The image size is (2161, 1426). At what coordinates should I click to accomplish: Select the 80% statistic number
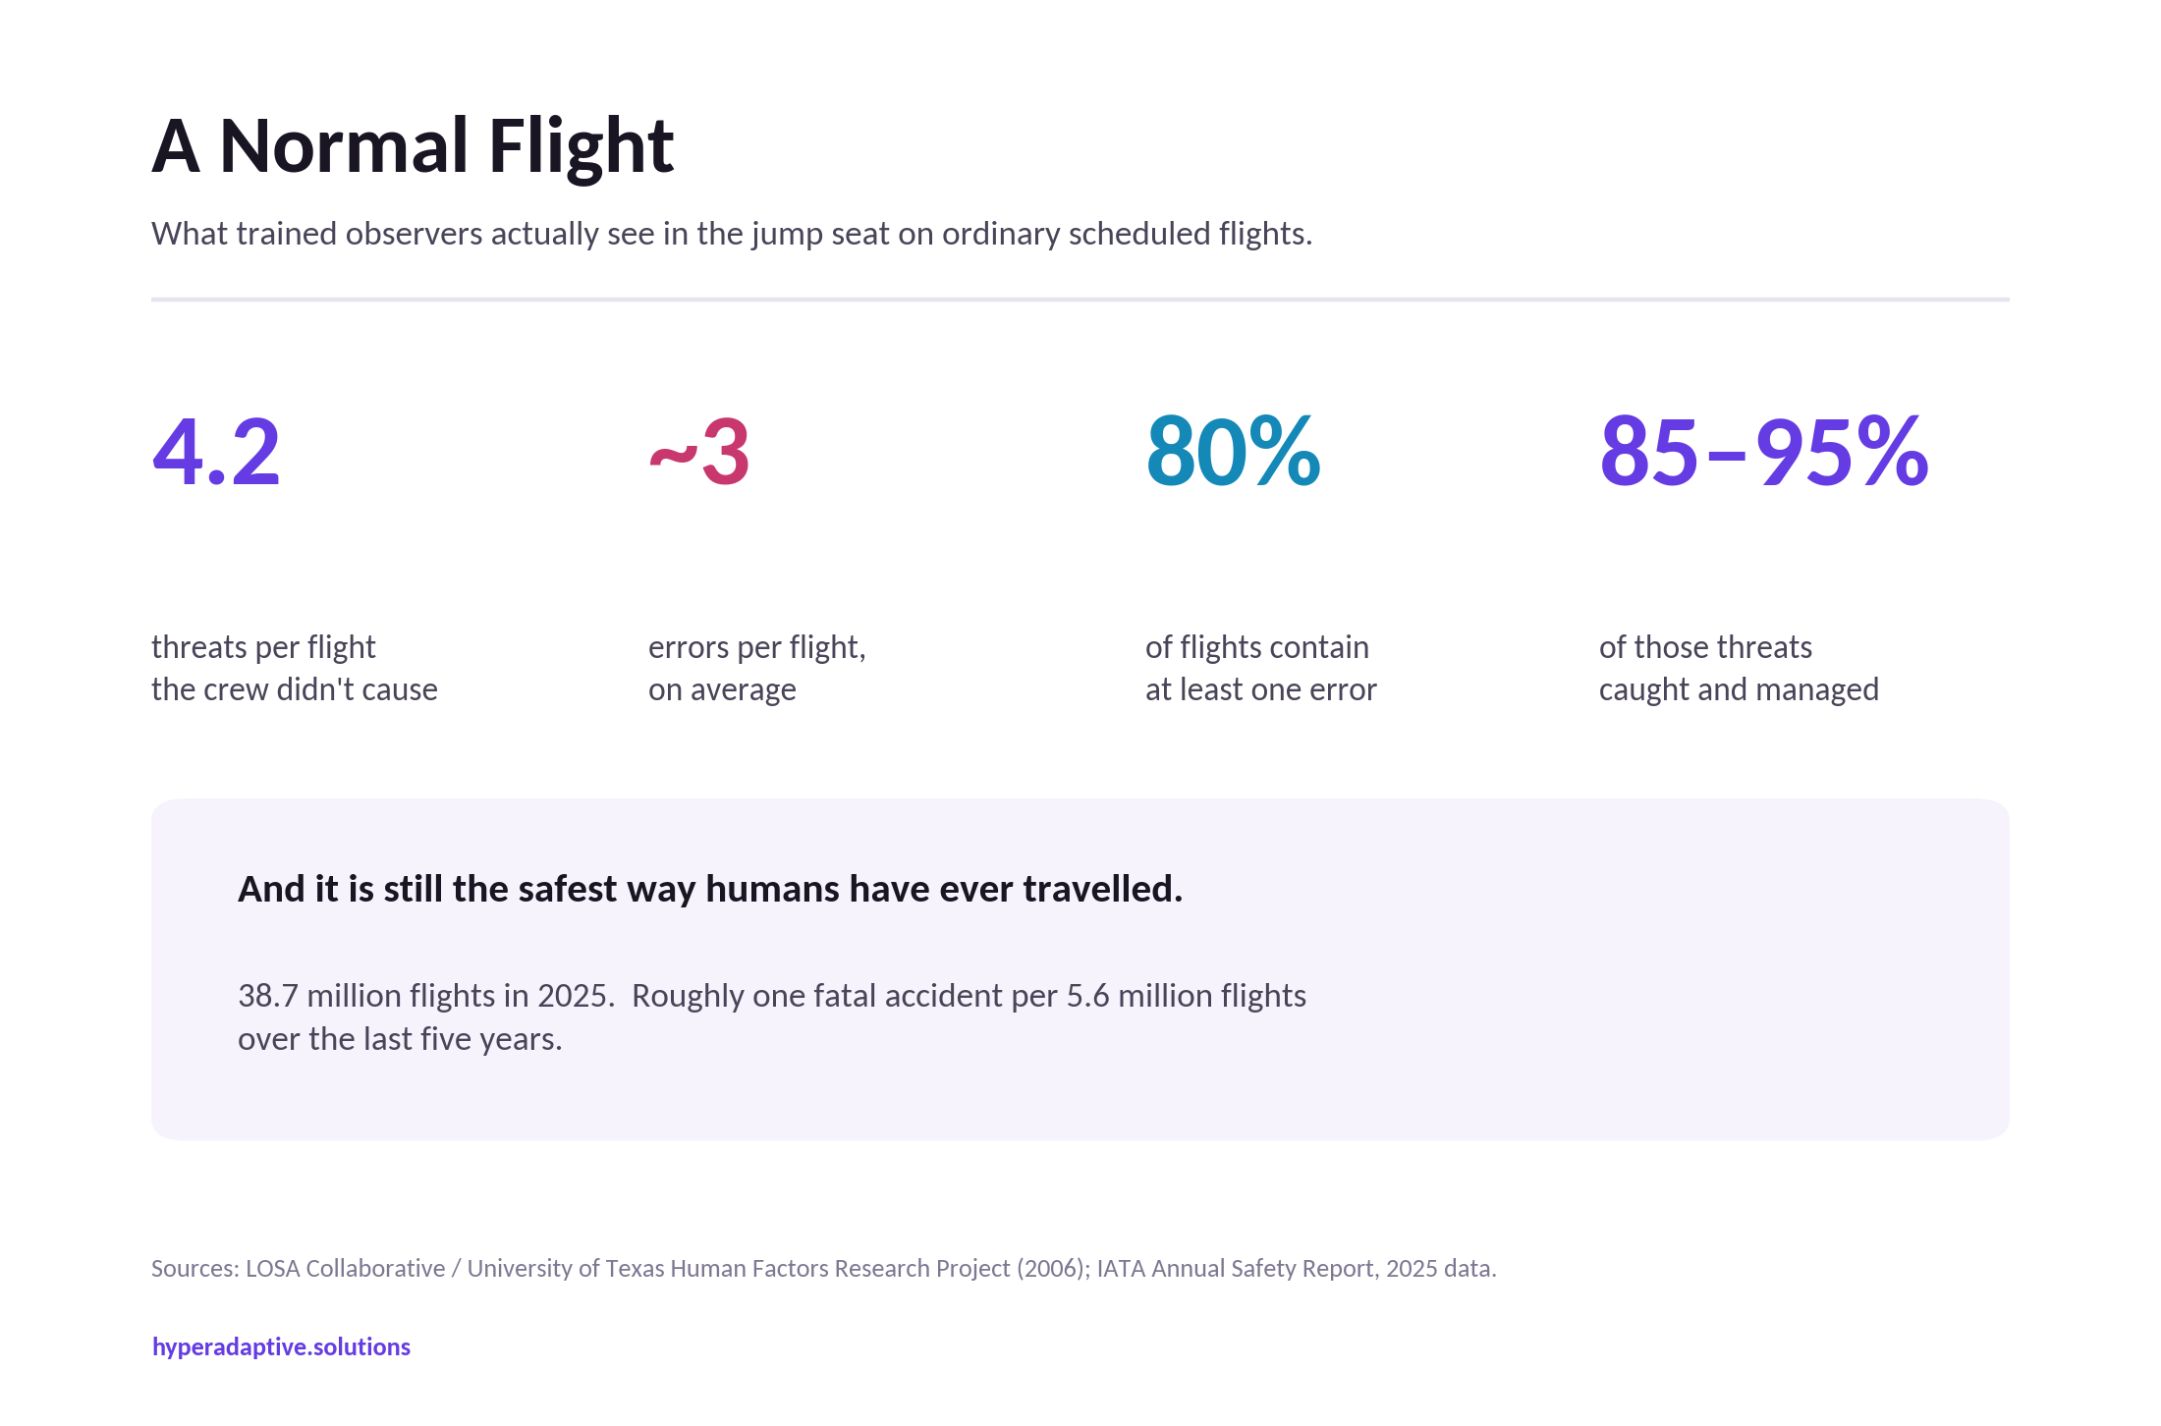[1233, 452]
